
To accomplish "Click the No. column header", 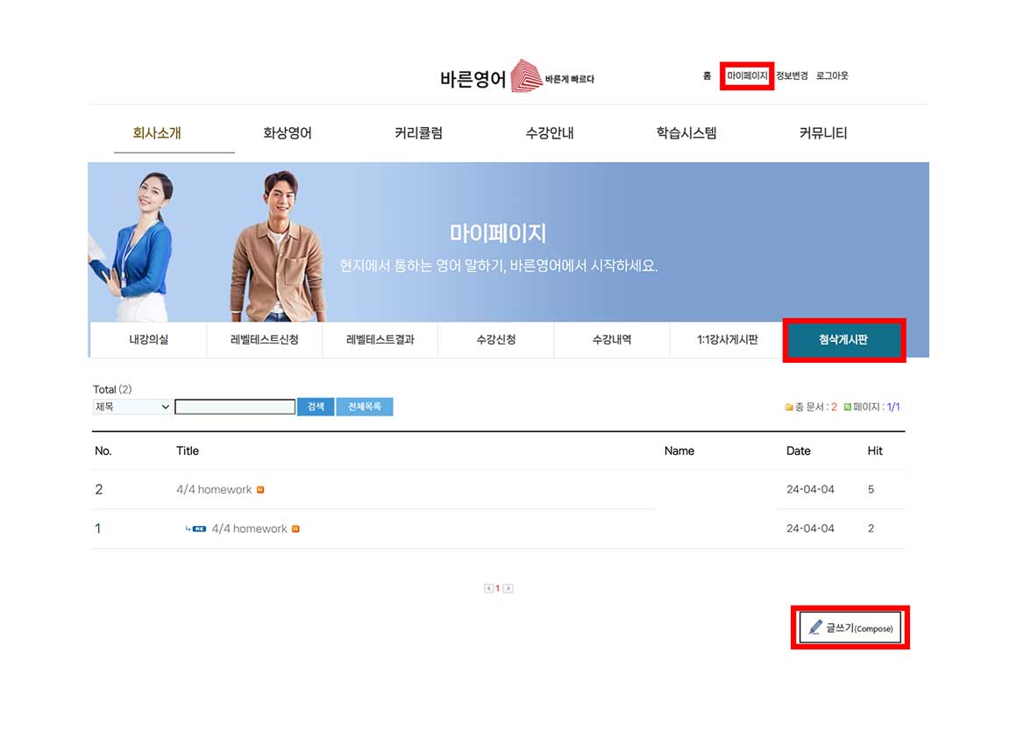I will [103, 451].
